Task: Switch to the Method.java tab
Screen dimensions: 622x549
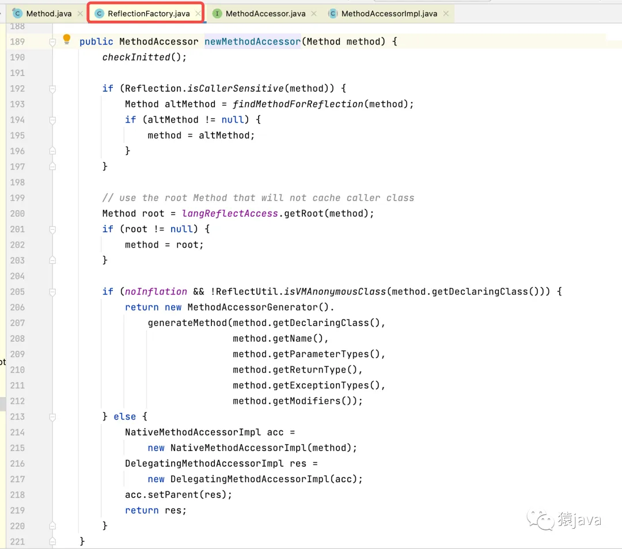Action: [48, 13]
